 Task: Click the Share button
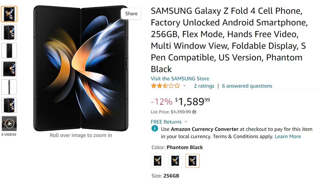(x=131, y=14)
